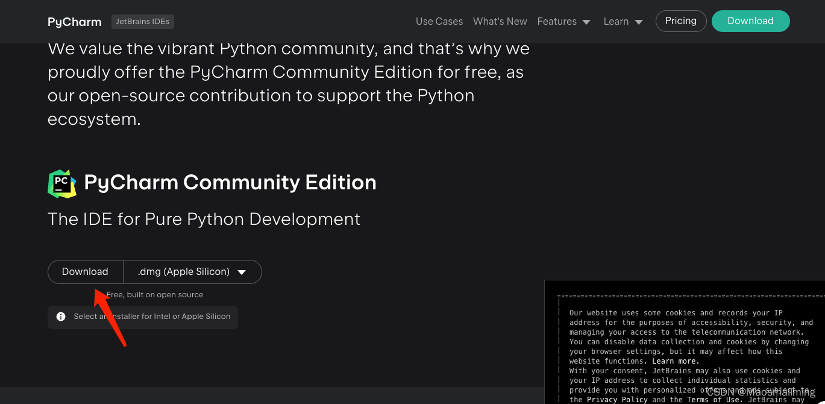Click 'The IDE for Pure Python Development' text
Screen dimensions: 825x404
pos(204,219)
